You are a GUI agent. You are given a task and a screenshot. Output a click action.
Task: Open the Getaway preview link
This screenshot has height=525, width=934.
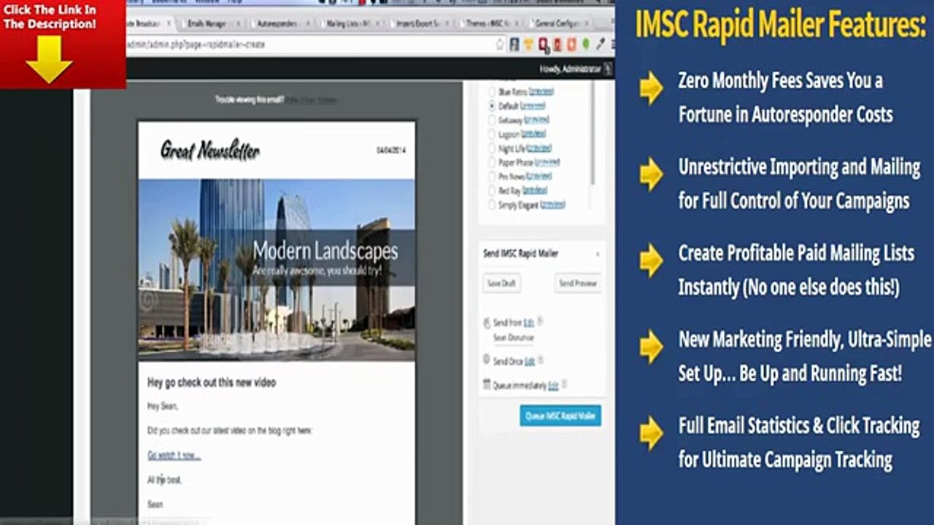(536, 120)
